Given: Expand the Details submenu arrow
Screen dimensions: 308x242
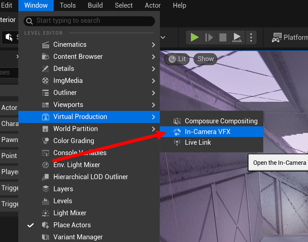Looking at the screenshot, I should (x=153, y=69).
